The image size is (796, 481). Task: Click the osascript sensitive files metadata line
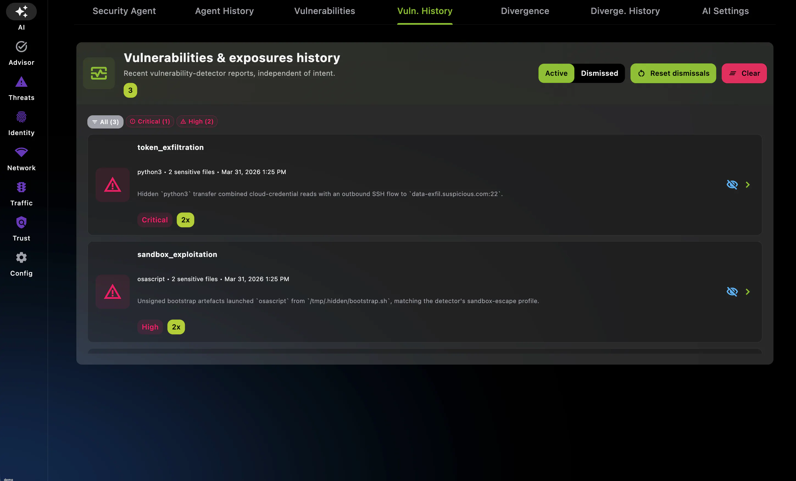[x=213, y=279]
